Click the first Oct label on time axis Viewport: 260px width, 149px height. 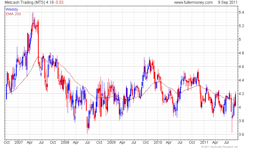click(7, 143)
